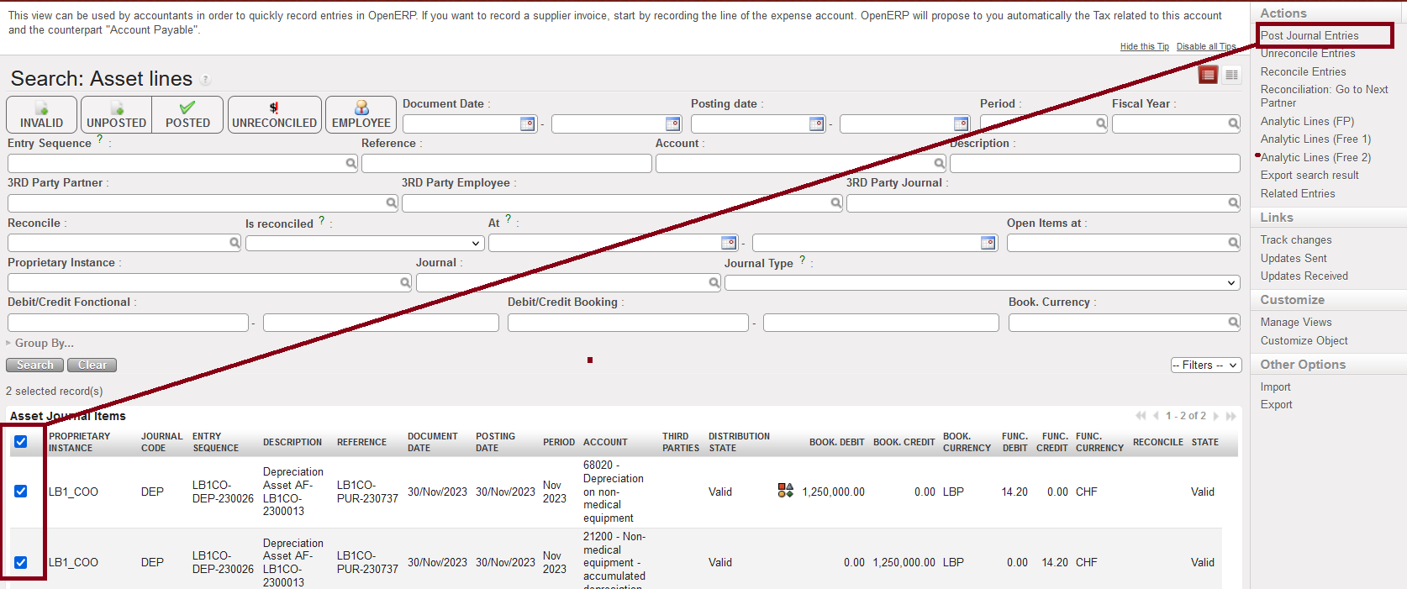Image resolution: width=1407 pixels, height=589 pixels.
Task: Go to next page arrow
Action: coord(1216,416)
